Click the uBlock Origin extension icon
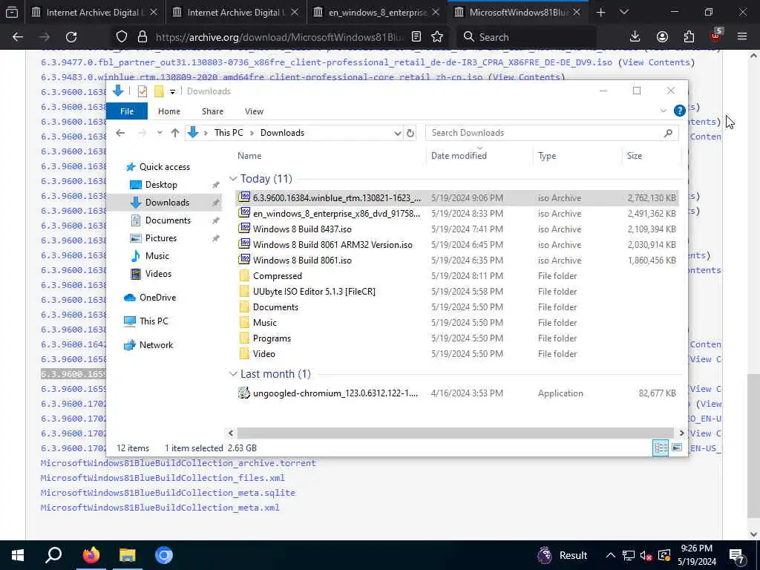760x570 pixels. tap(716, 36)
